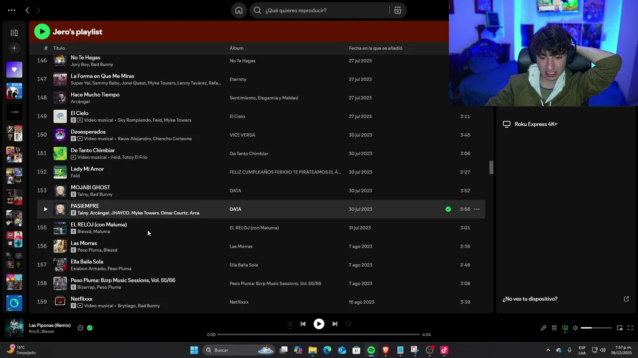Viewport: 638px width, 358px height.
Task: Open the play queue
Action: (554, 328)
